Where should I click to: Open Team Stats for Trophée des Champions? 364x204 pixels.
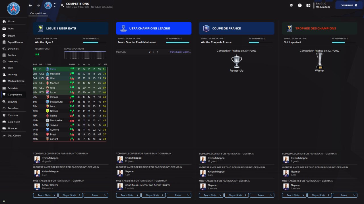point(294,195)
